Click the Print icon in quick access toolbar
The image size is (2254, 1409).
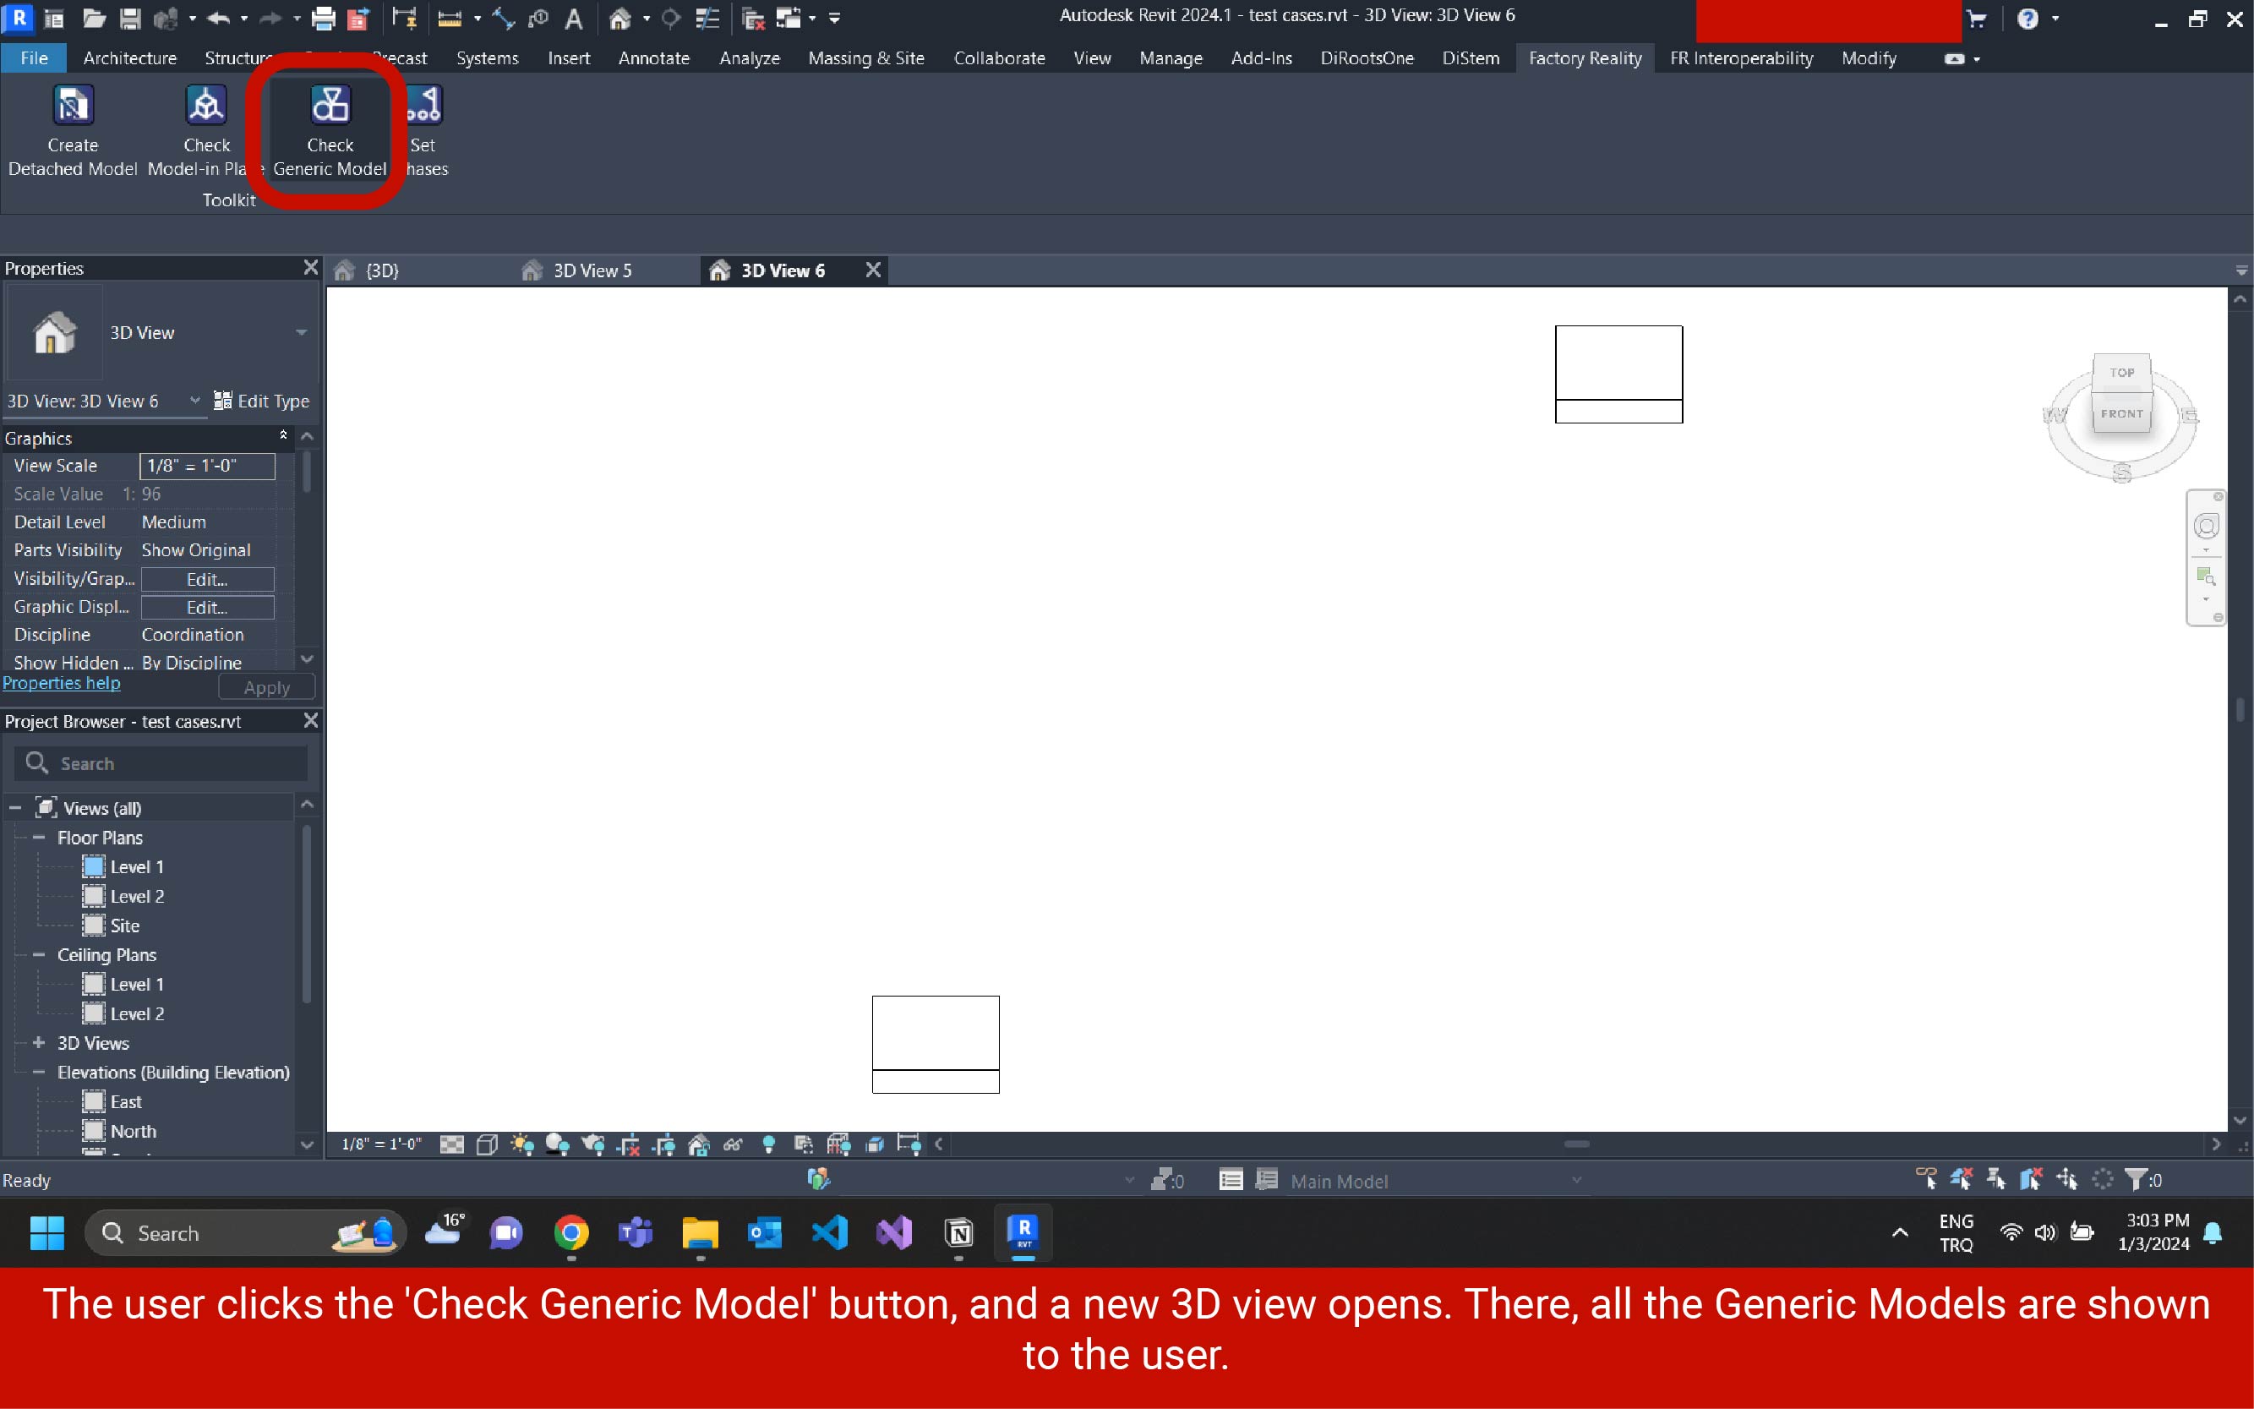click(x=324, y=18)
